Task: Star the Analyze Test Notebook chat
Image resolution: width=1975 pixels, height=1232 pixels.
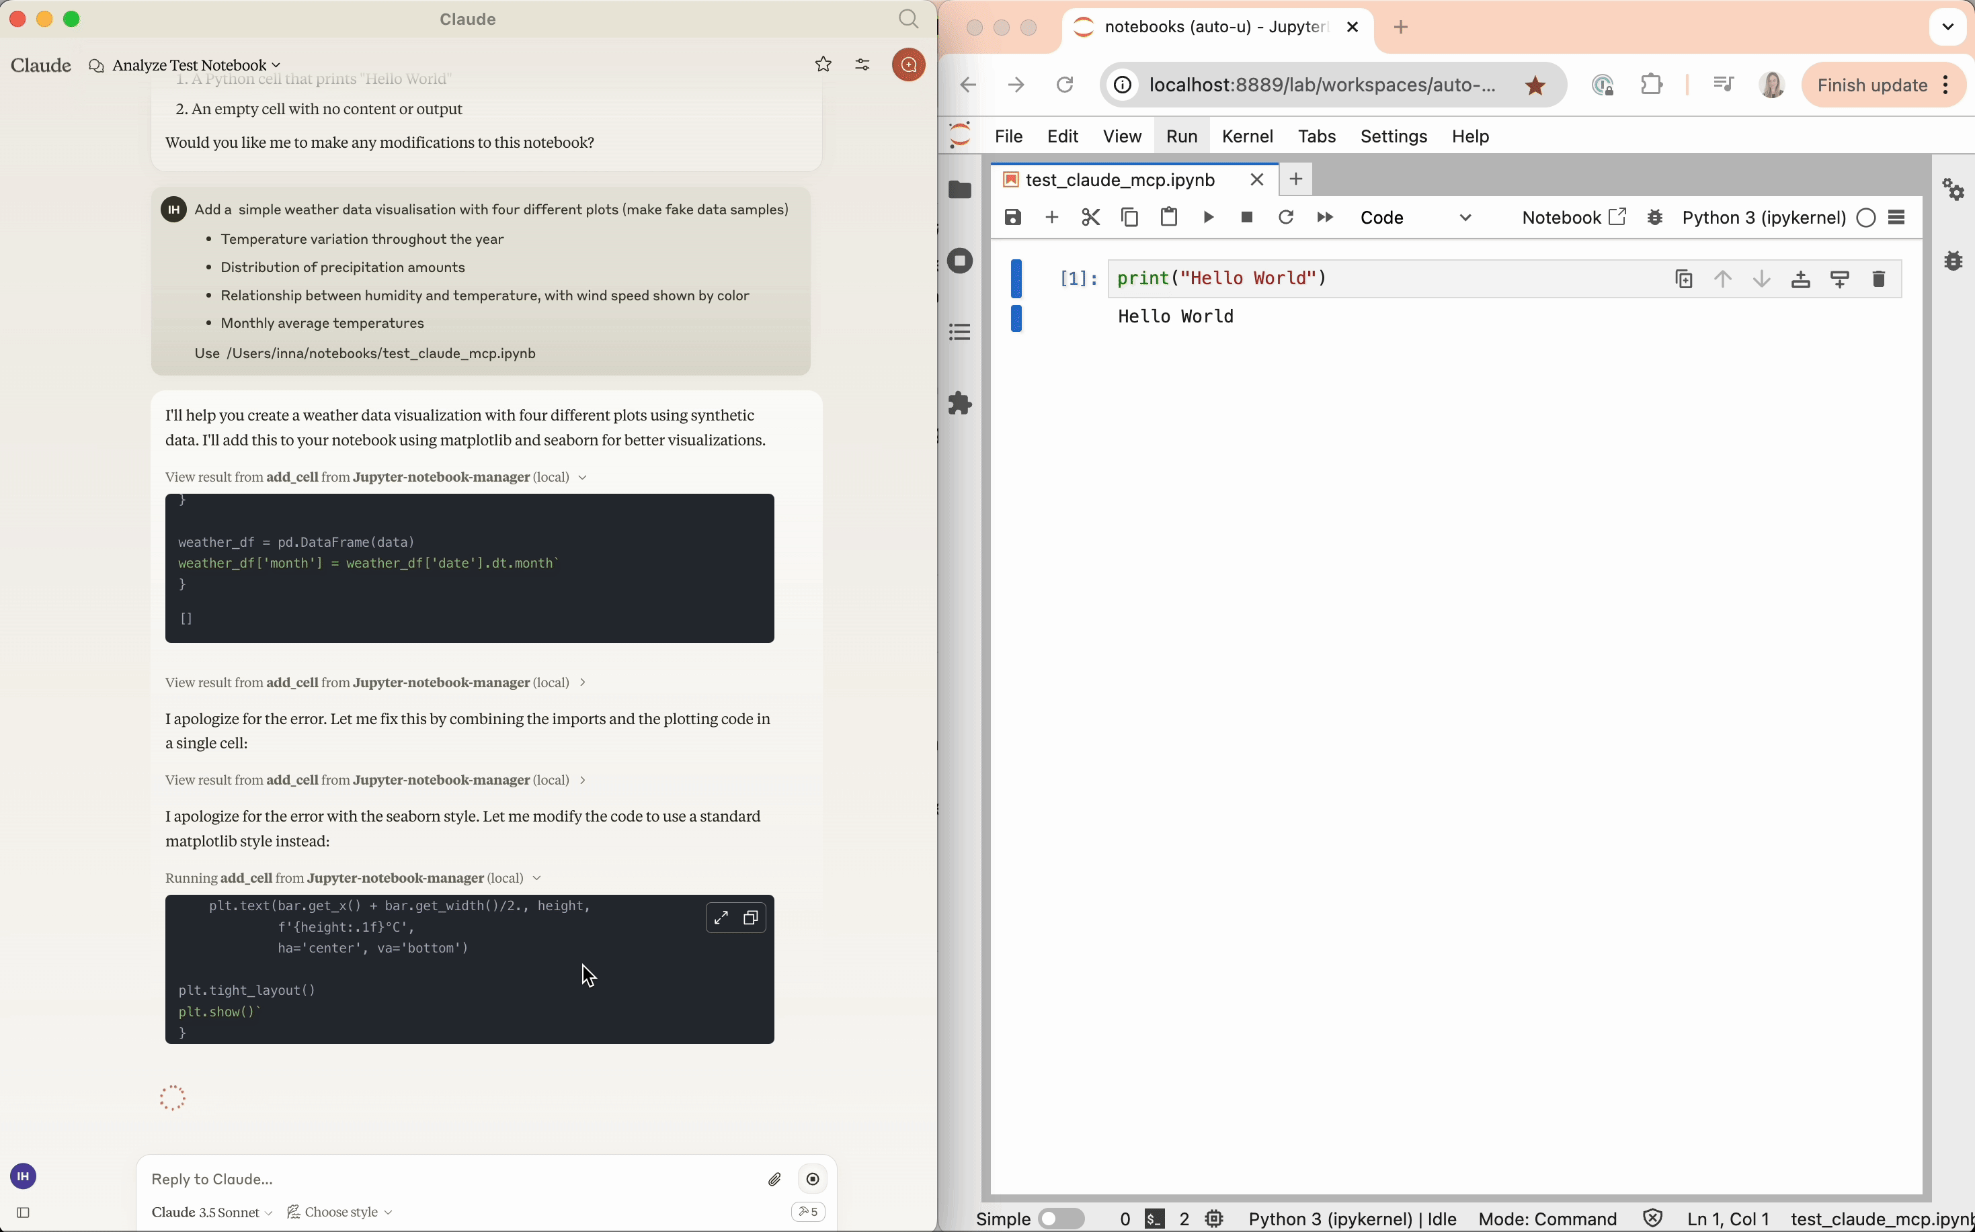Action: click(x=823, y=64)
